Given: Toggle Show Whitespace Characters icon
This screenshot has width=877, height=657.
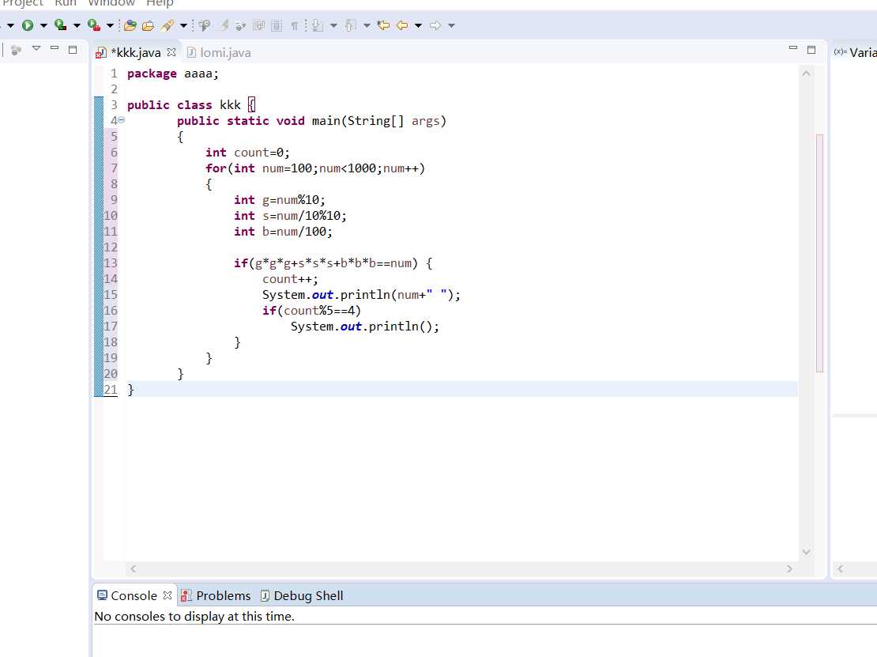Looking at the screenshot, I should tap(294, 25).
